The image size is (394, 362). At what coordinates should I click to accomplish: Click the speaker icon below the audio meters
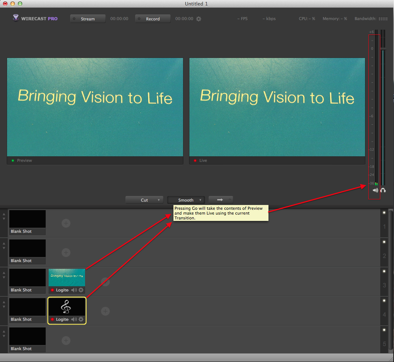(375, 190)
